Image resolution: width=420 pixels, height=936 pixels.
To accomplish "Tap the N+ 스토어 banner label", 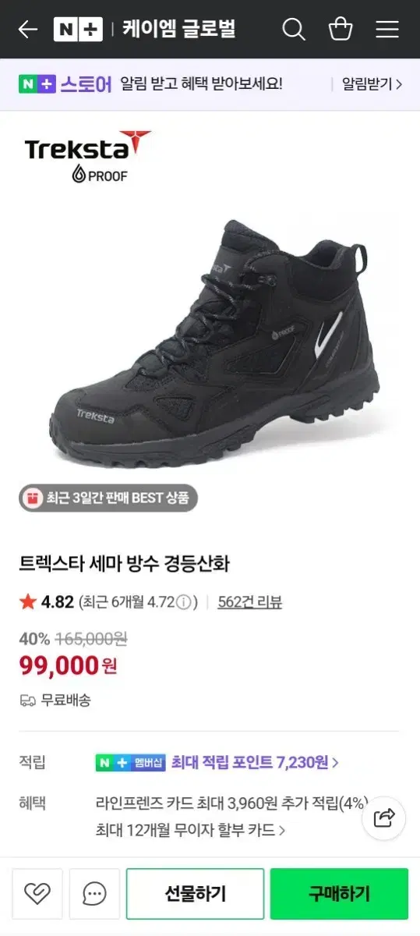I will (x=65, y=84).
